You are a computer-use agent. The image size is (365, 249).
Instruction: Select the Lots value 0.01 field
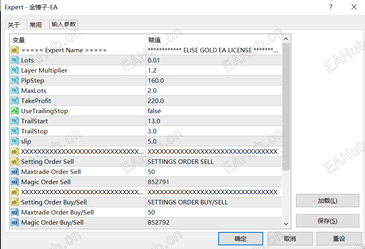182,60
